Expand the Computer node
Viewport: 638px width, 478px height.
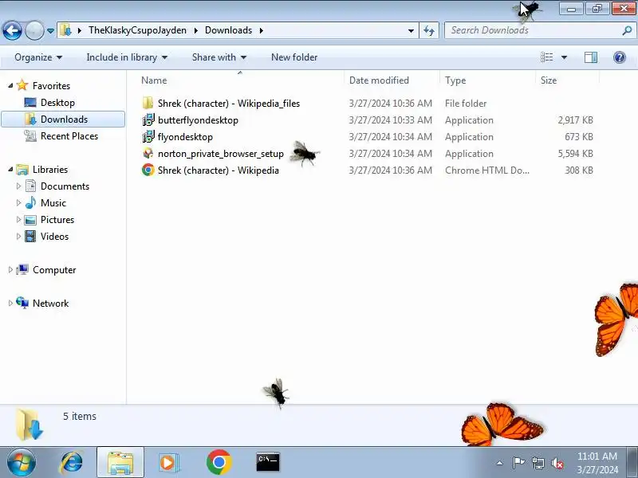[10, 269]
